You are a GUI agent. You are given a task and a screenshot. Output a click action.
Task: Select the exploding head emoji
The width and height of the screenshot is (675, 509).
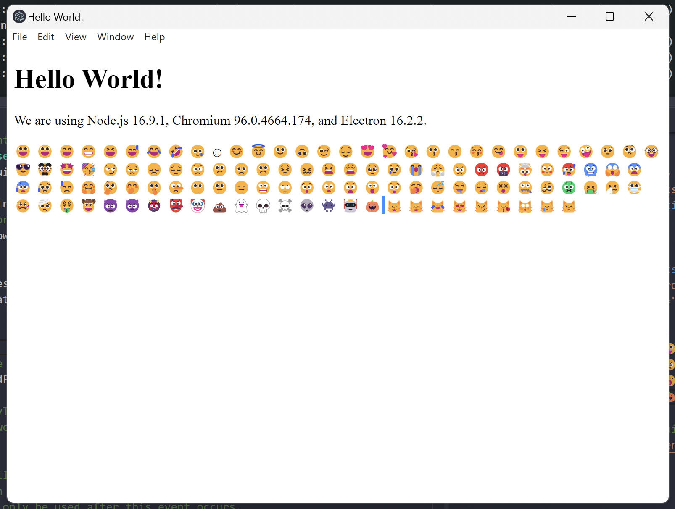(525, 170)
